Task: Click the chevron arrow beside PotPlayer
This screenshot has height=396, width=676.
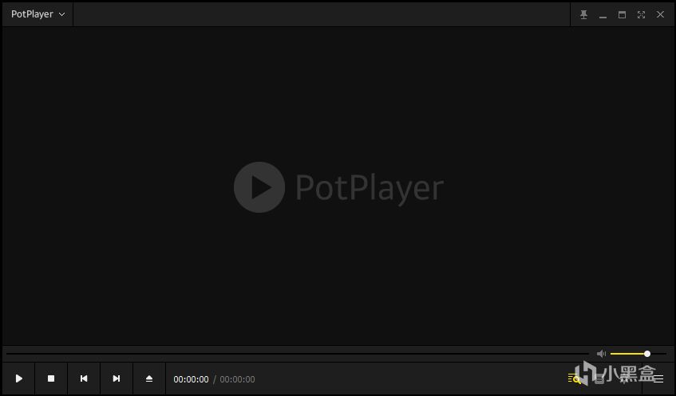Action: coord(62,14)
